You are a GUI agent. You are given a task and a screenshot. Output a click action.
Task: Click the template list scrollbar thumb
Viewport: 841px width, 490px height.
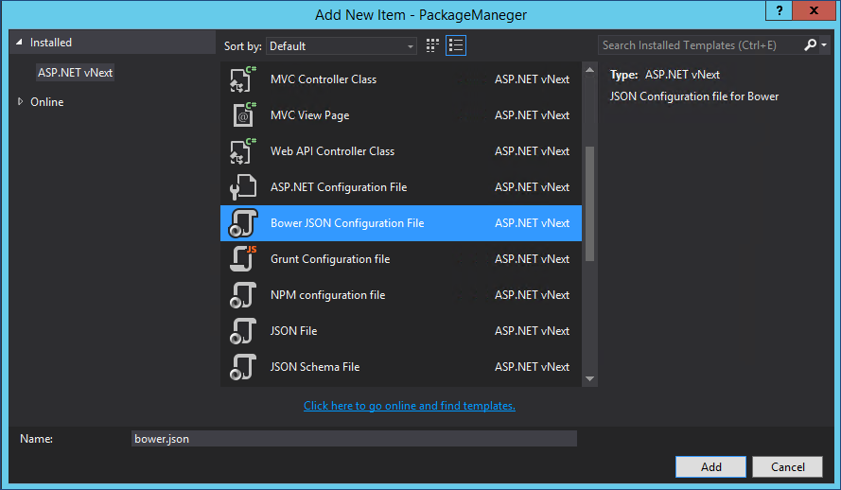click(x=589, y=203)
